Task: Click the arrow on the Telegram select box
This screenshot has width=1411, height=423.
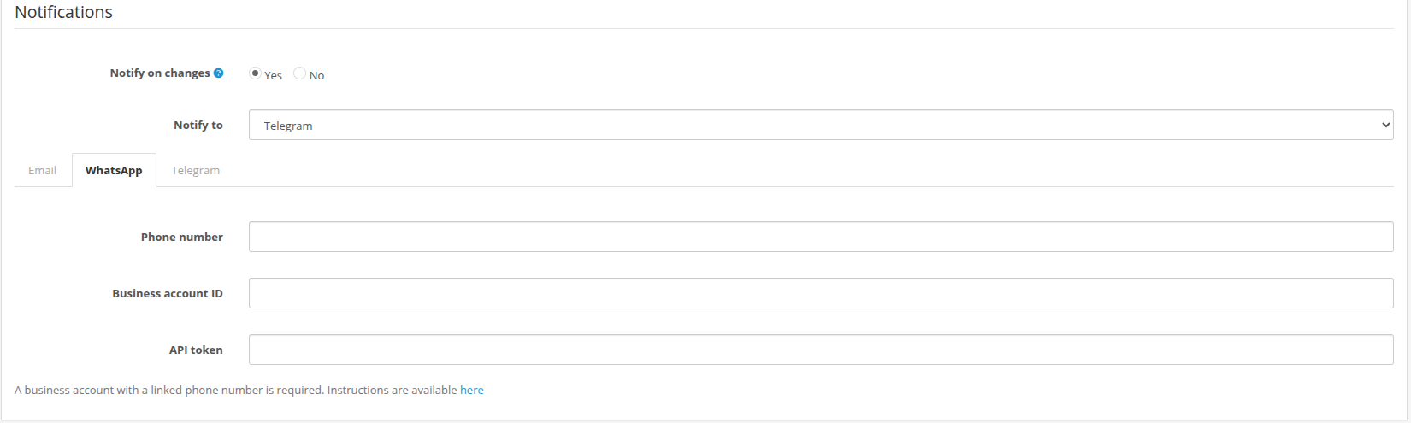Action: 1385,125
